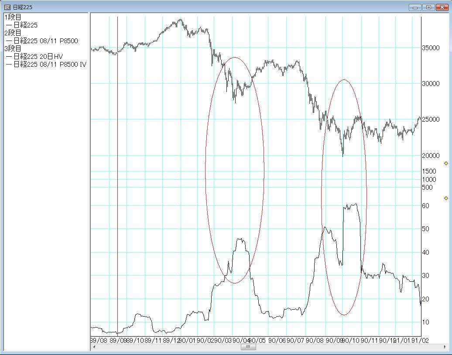
Task: Click the horizontal scrollbar left arrow
Action: click(x=94, y=347)
